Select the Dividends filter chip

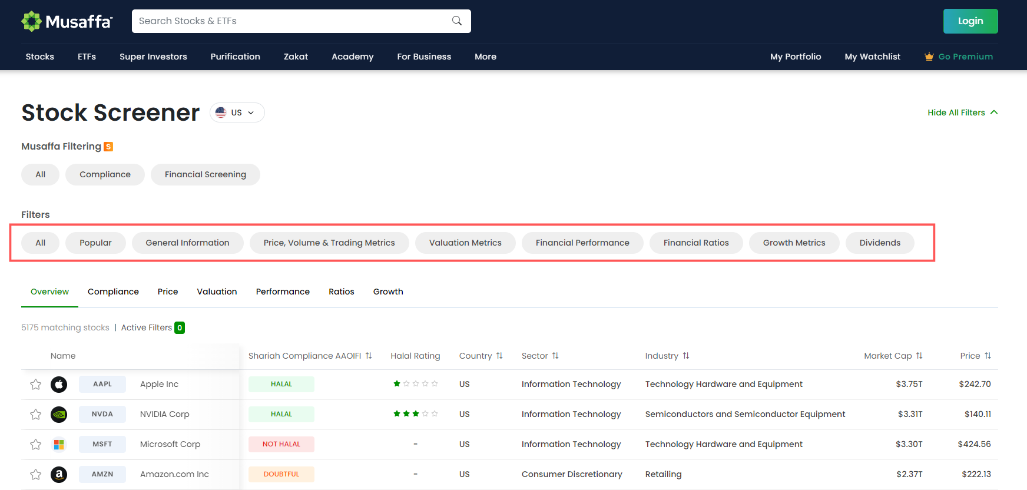coord(880,243)
